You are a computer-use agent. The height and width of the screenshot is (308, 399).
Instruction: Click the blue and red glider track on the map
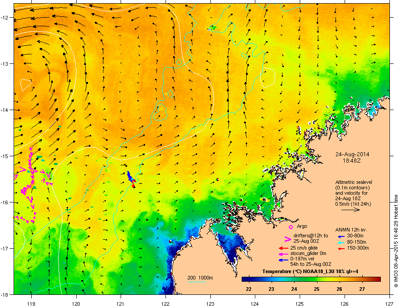(131, 179)
